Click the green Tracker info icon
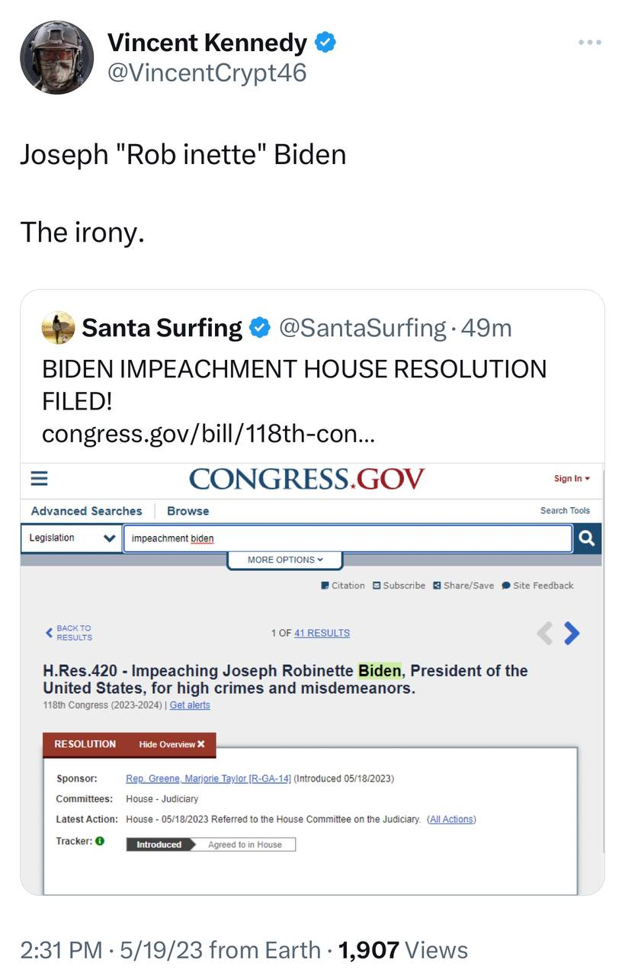 100,841
